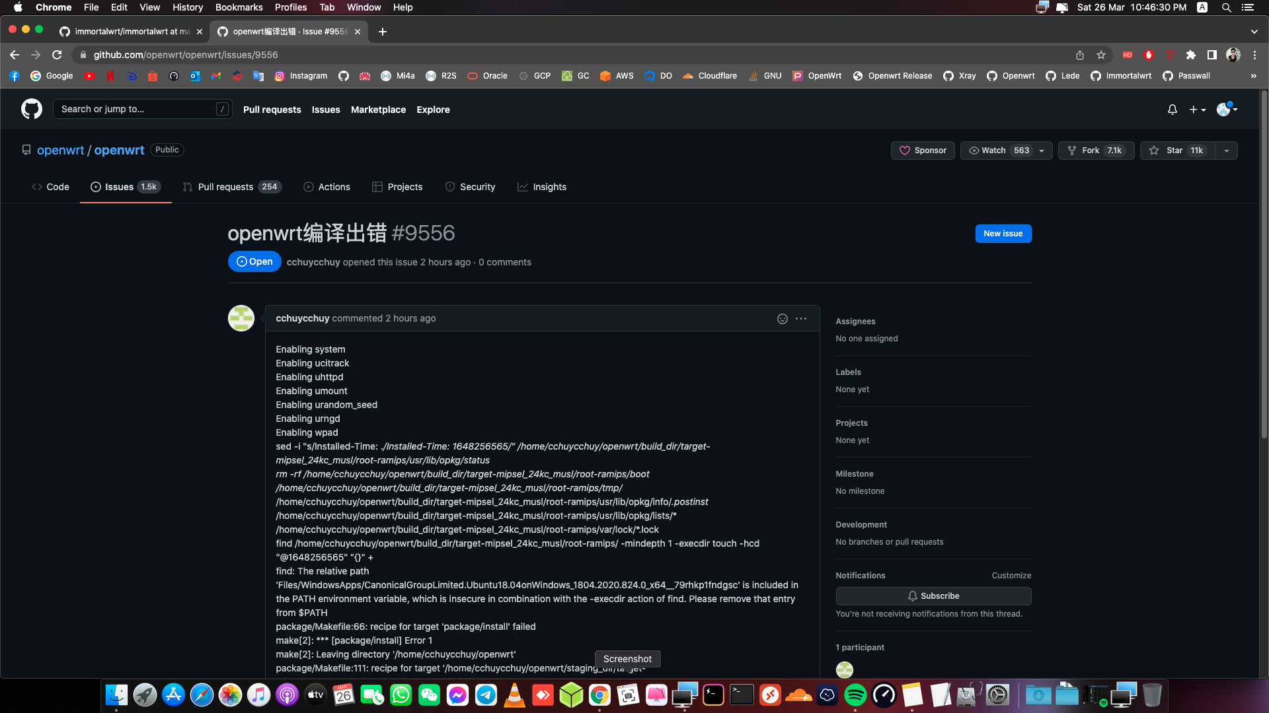
Task: Open the Bookmarks menu
Action: pos(239,7)
